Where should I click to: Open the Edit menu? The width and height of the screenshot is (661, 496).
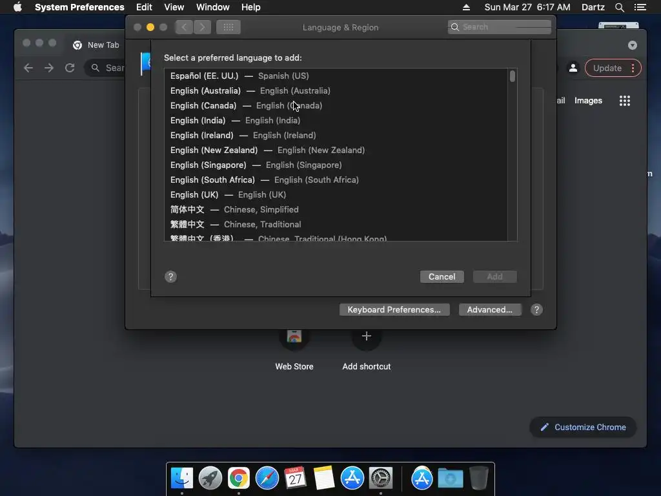[144, 7]
